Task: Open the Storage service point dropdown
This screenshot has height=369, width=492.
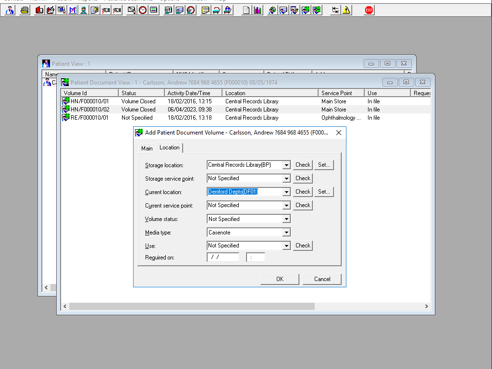Action: [286, 179]
